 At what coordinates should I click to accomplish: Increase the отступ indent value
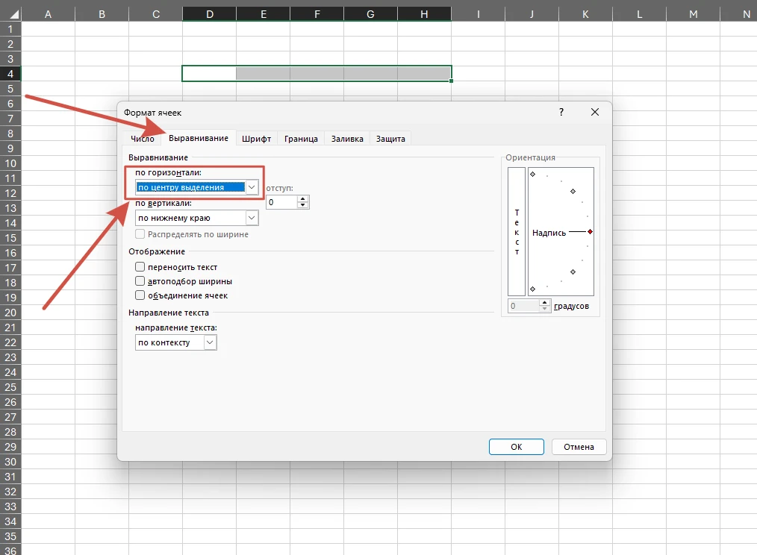[302, 199]
